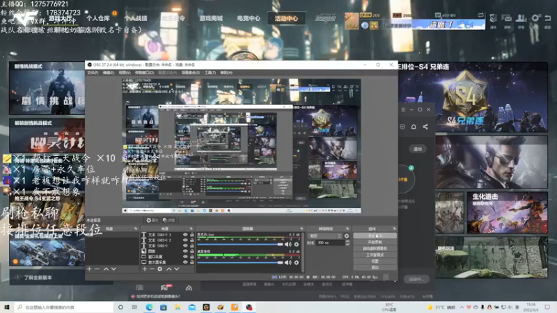The image size is (557, 313).
Task: Open OBS 文件(F) menu
Action: pyautogui.click(x=93, y=73)
